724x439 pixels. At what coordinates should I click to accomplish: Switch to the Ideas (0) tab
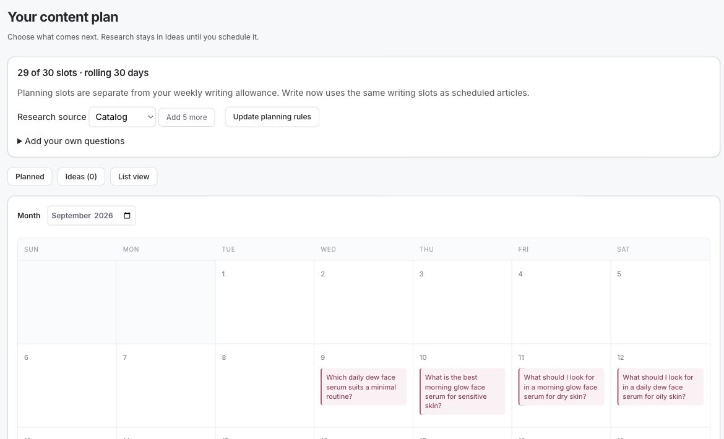[81, 177]
